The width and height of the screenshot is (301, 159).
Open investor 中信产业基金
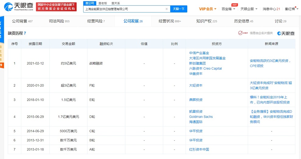pos(199,53)
